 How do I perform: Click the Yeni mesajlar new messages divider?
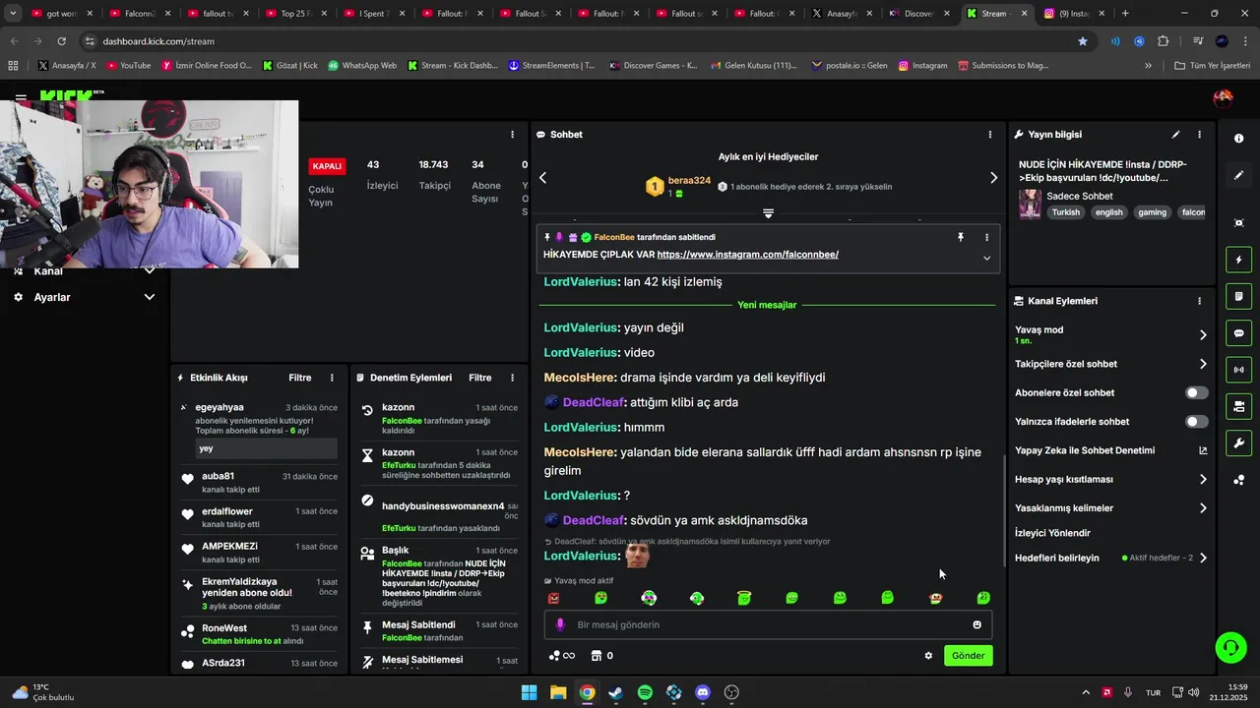tap(767, 305)
